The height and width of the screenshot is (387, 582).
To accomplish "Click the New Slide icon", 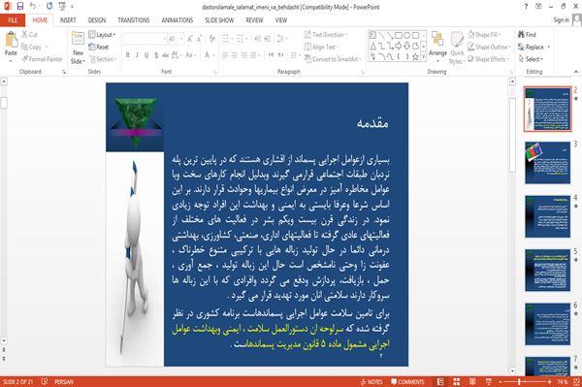I will click(x=78, y=39).
